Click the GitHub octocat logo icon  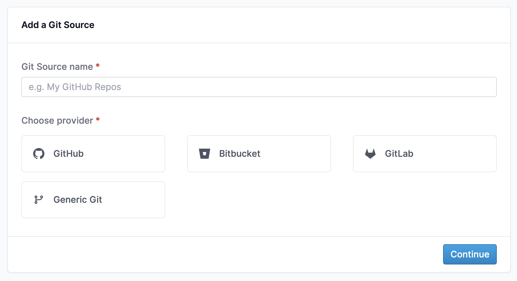(x=39, y=154)
